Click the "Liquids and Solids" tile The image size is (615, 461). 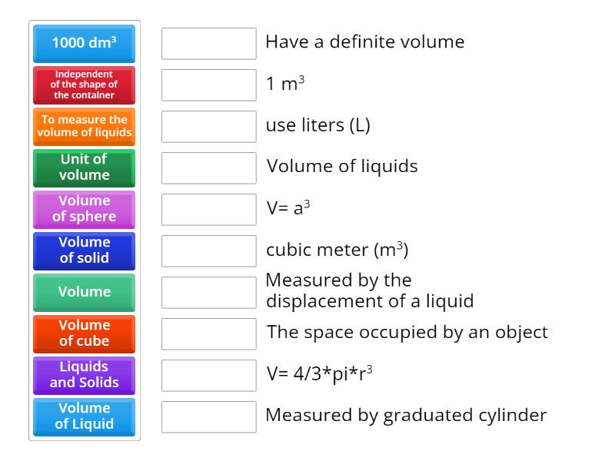[x=84, y=376]
